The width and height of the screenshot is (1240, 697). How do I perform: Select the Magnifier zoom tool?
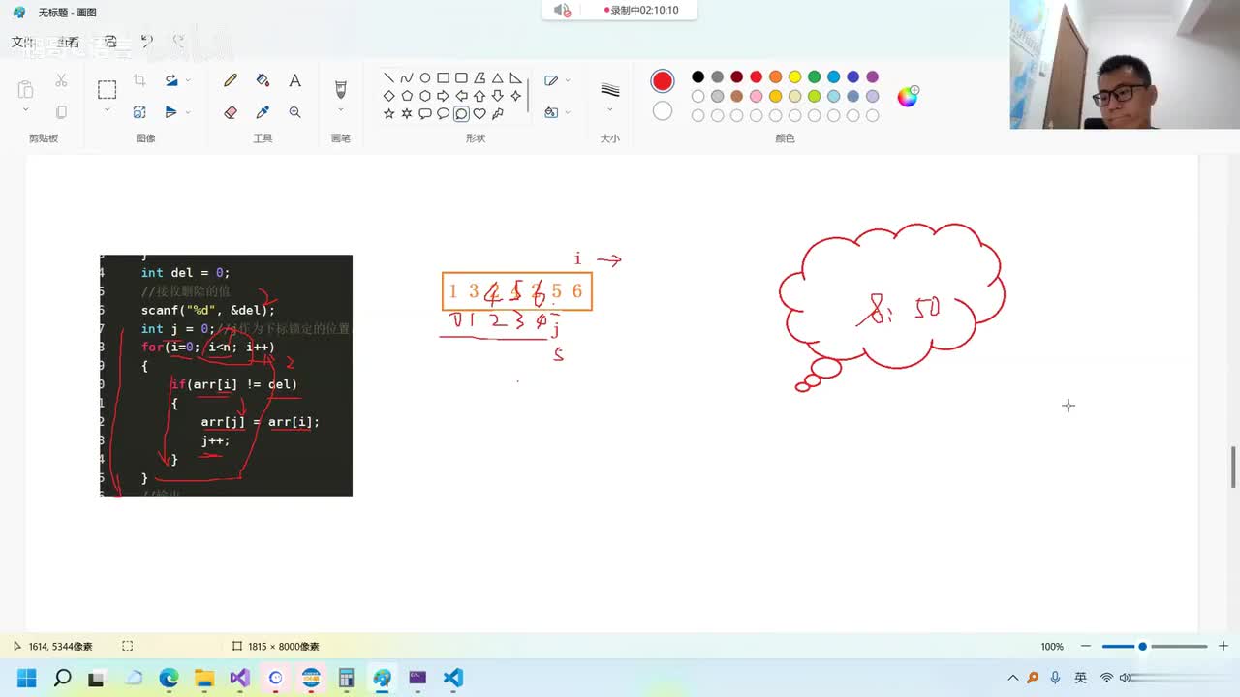pos(294,112)
